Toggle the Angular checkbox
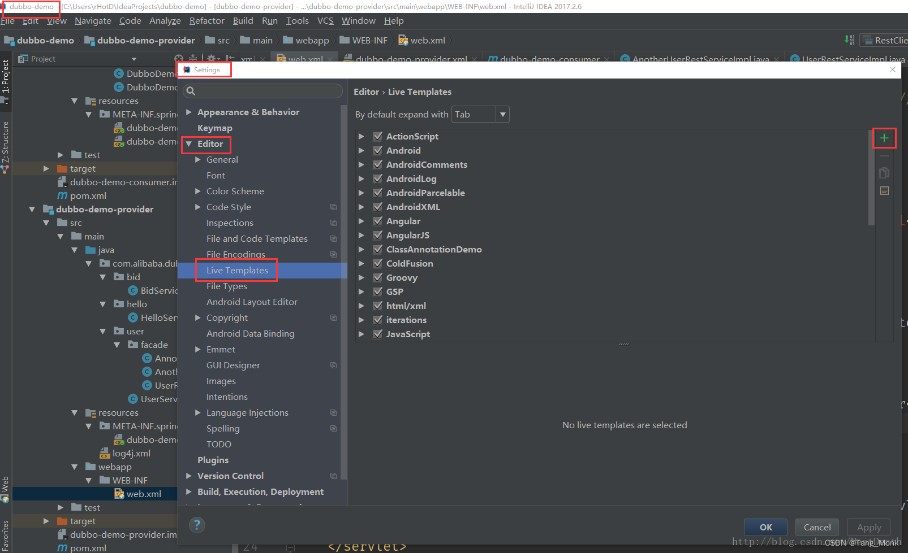Image resolution: width=908 pixels, height=553 pixels. (378, 221)
